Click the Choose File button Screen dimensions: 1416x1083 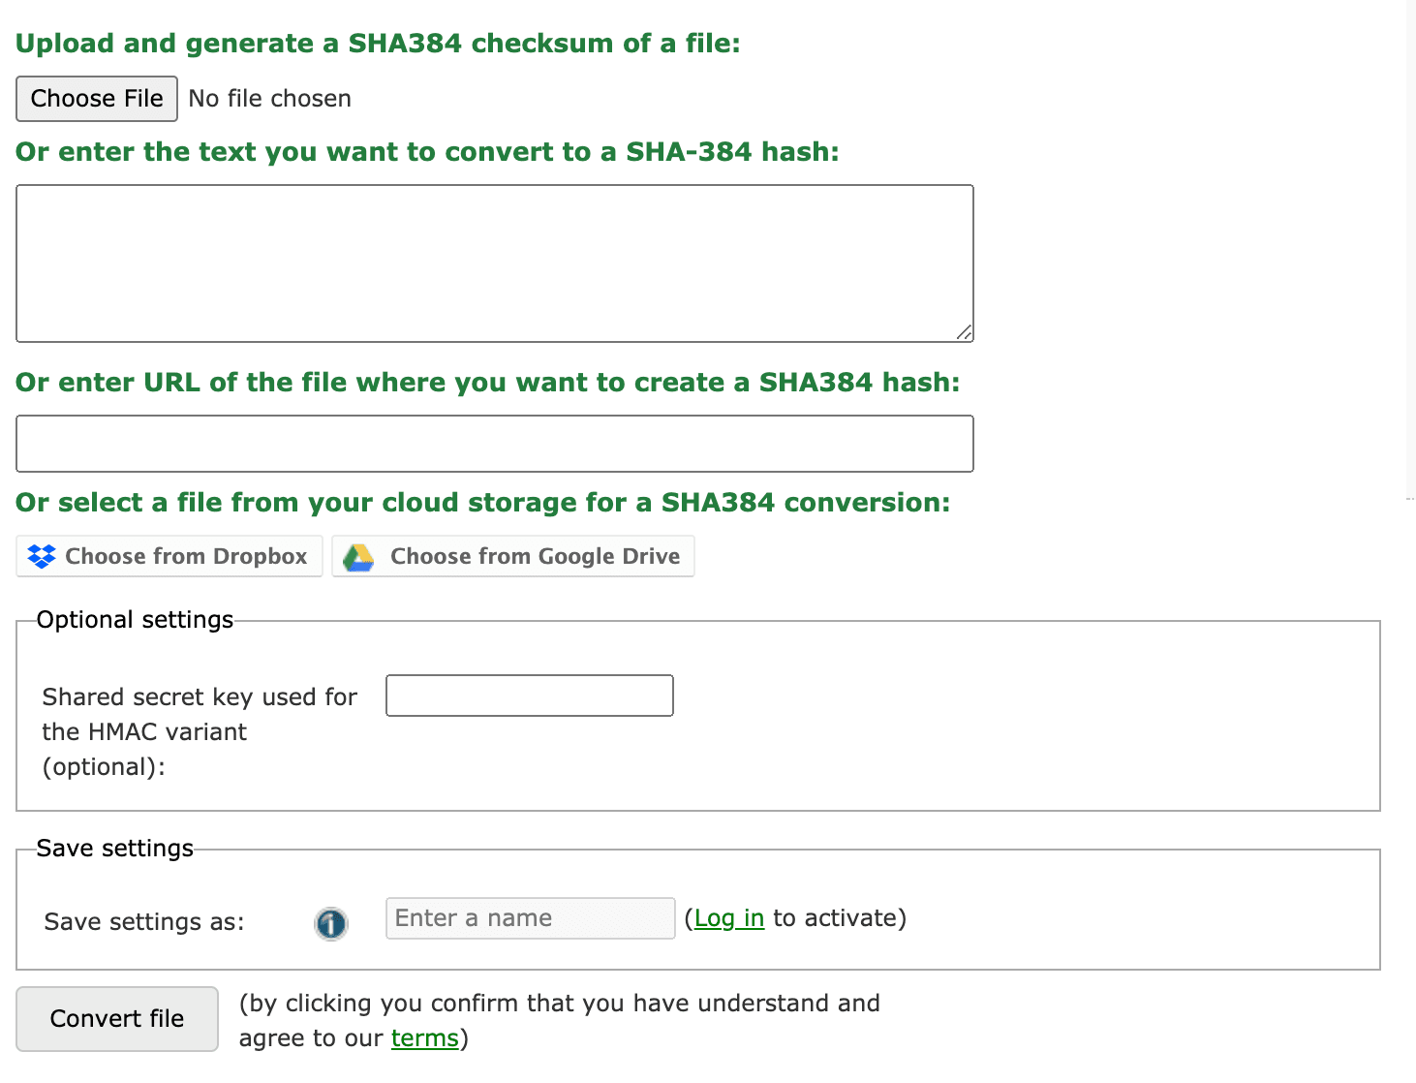[x=97, y=99]
